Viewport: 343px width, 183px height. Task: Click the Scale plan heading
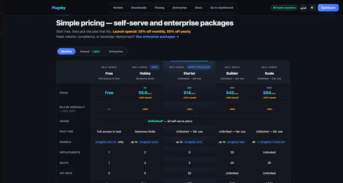coord(269,73)
